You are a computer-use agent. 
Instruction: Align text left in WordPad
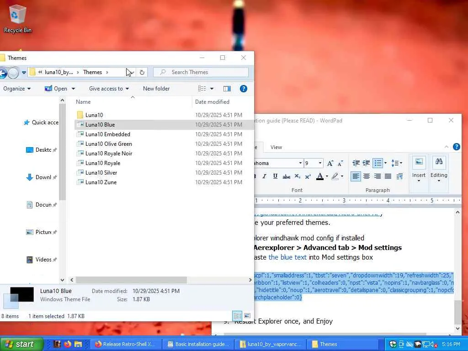(356, 176)
